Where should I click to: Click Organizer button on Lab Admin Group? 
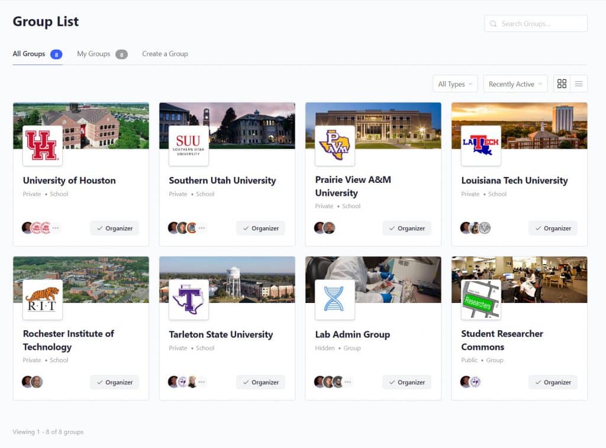click(x=407, y=382)
